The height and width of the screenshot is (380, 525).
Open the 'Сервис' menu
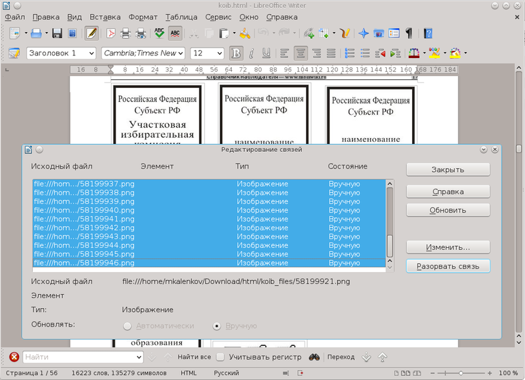click(x=218, y=17)
